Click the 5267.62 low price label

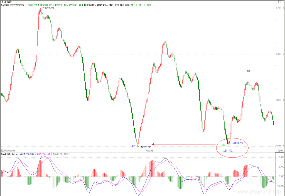click(x=146, y=147)
